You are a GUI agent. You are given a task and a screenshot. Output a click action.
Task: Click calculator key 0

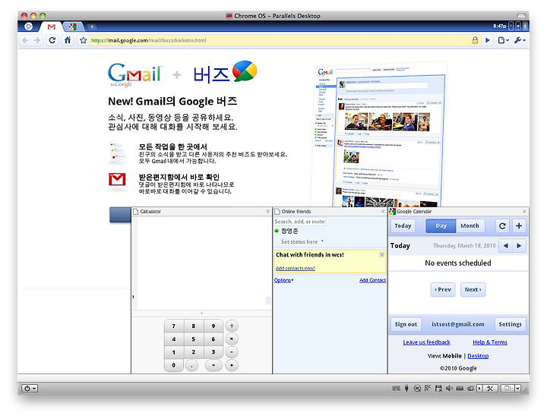coord(174,365)
